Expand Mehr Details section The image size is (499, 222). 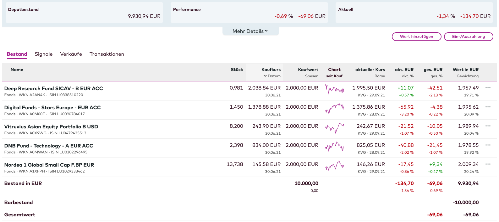click(250, 31)
